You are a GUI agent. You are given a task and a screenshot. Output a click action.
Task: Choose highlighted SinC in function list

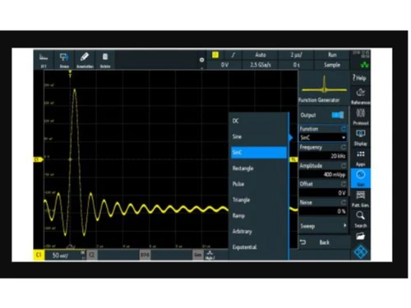259,152
